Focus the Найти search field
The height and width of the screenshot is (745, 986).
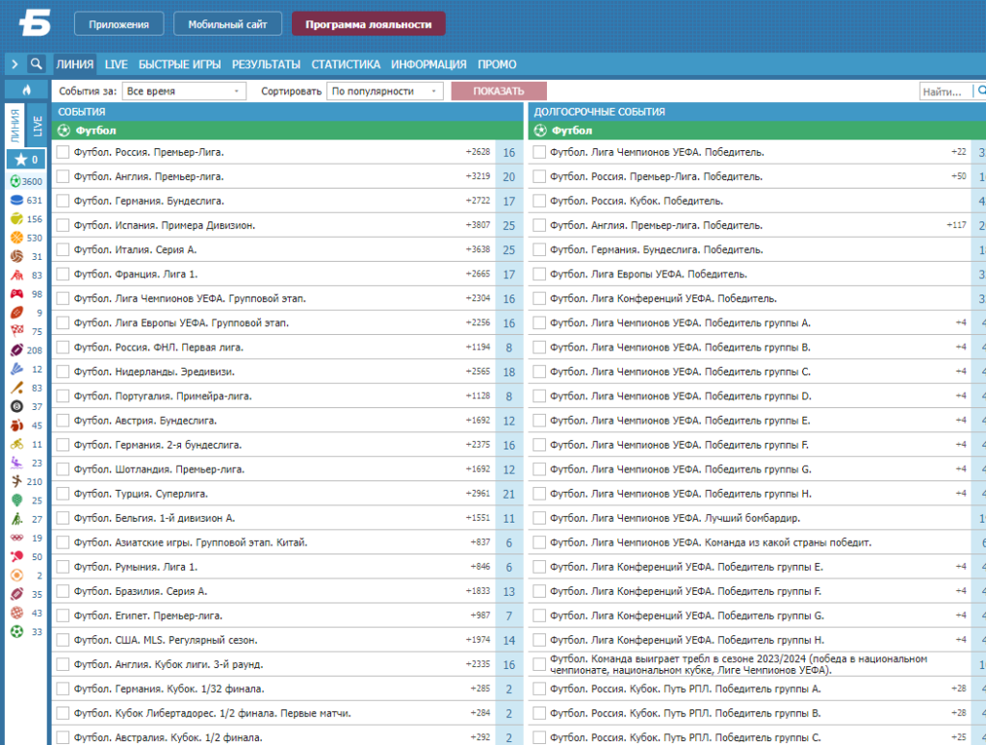point(947,91)
